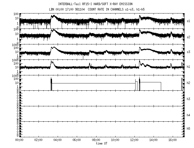Click the h3 channel label
This screenshot has width=194, height=148.
[x=189, y=99]
